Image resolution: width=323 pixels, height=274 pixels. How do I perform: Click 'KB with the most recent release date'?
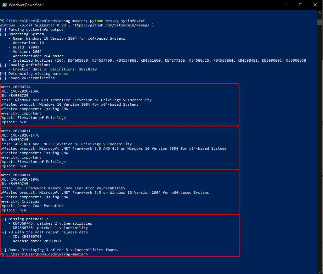(44, 232)
